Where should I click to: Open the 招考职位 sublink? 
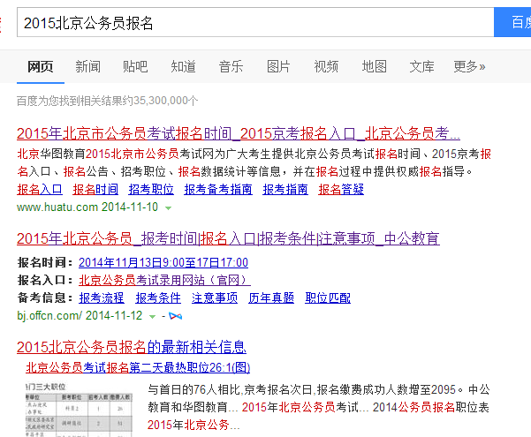coord(151,189)
